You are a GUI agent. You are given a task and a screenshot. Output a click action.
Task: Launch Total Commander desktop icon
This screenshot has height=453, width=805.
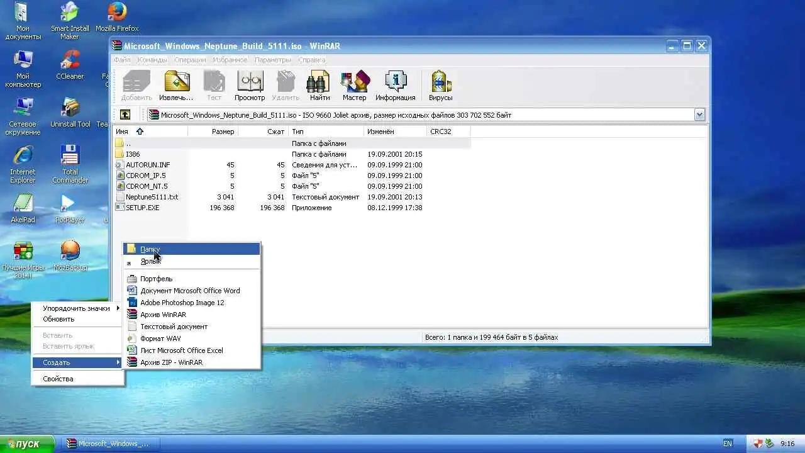click(70, 165)
